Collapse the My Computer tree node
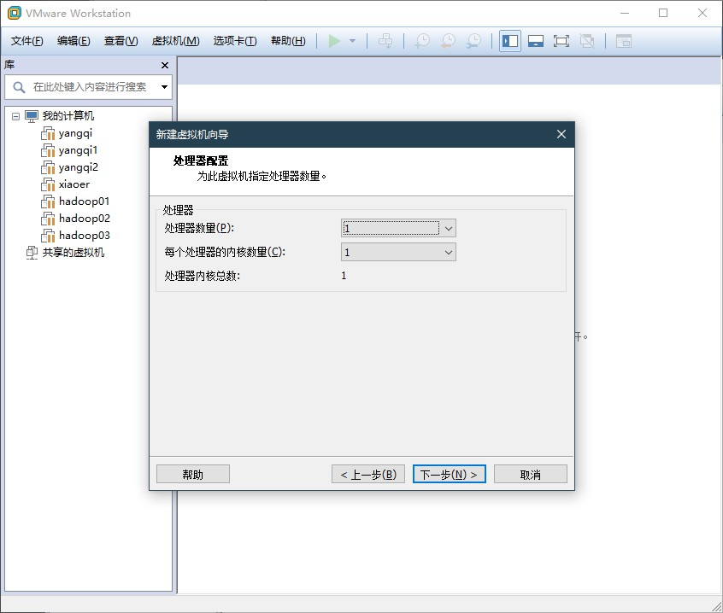 pyautogui.click(x=15, y=116)
